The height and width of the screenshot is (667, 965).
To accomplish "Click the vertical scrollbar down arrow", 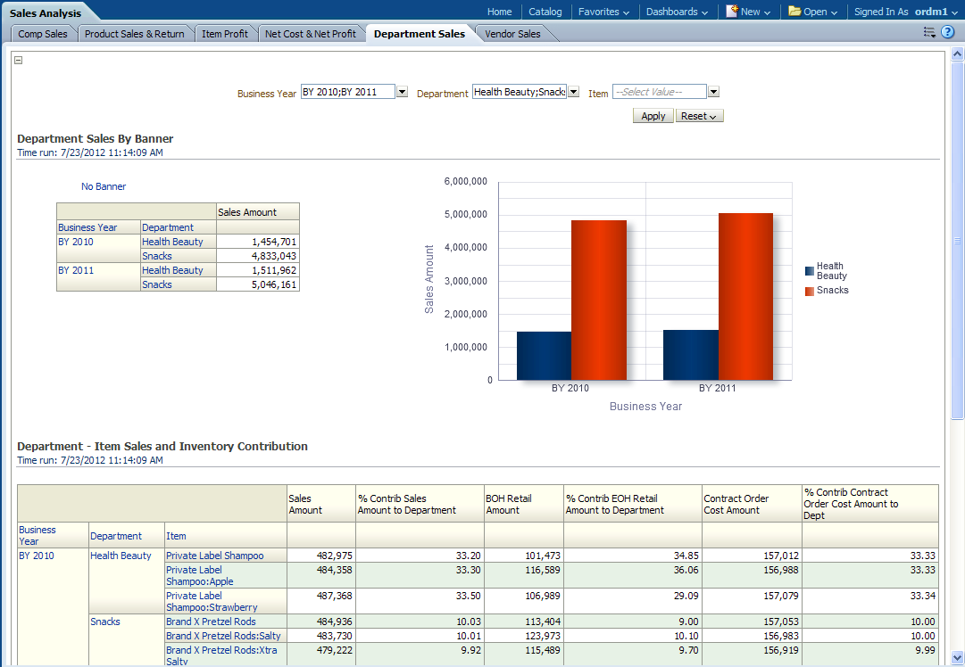I will [x=958, y=660].
